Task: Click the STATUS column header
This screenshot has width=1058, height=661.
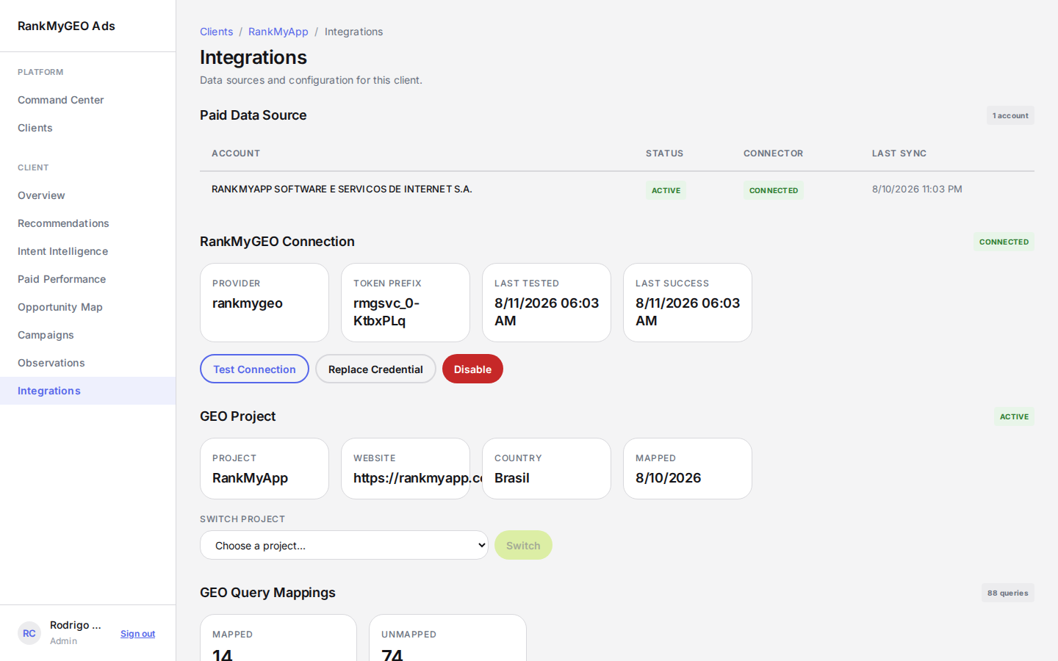Action: tap(664, 153)
